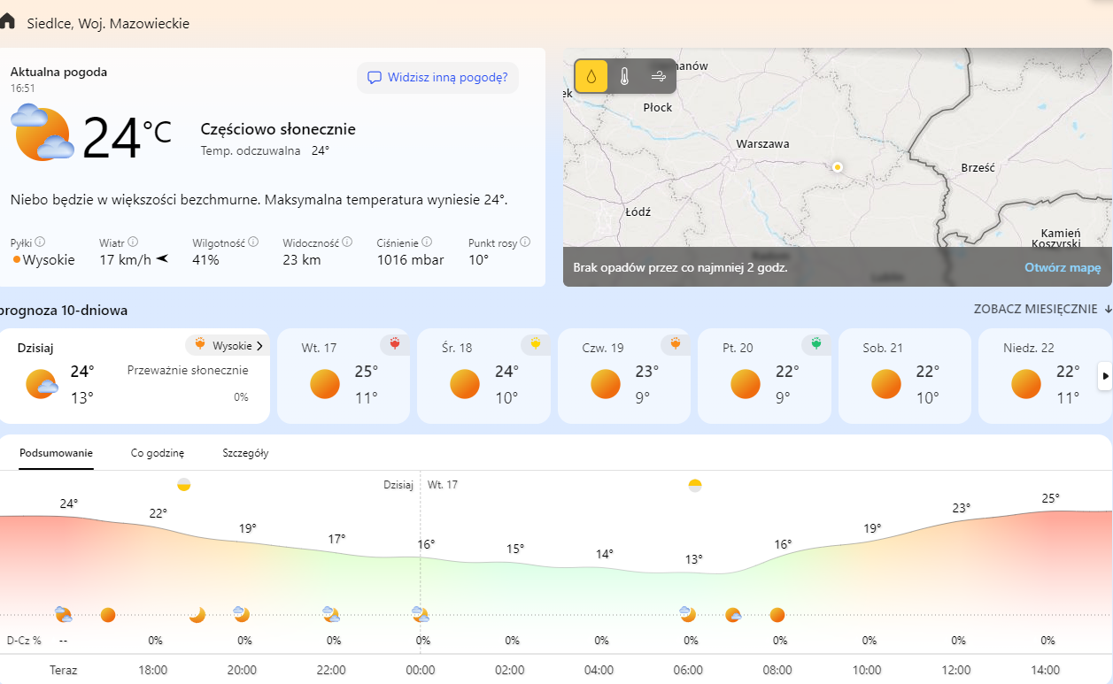Open the info icon for Ciśnienie
Viewport: 1113px width, 684px height.
[427, 242]
